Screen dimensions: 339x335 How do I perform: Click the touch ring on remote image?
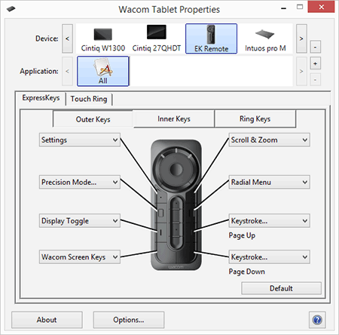coord(176,169)
